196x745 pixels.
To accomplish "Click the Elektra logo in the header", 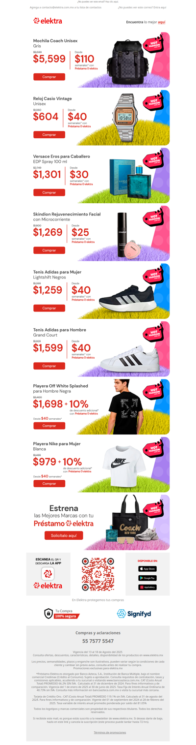I will [48, 21].
